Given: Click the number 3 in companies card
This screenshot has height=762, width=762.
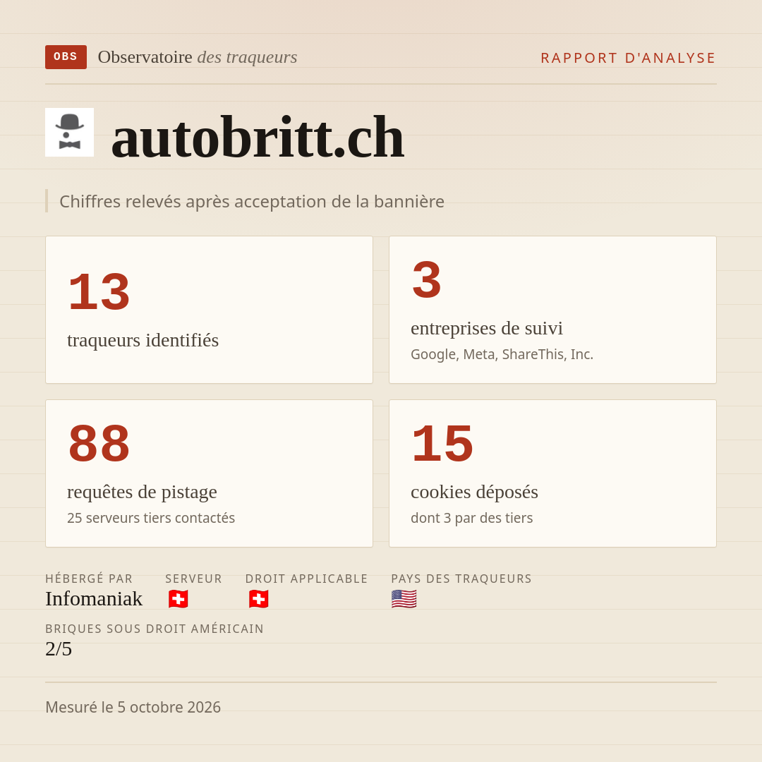Looking at the screenshot, I should [x=426, y=280].
